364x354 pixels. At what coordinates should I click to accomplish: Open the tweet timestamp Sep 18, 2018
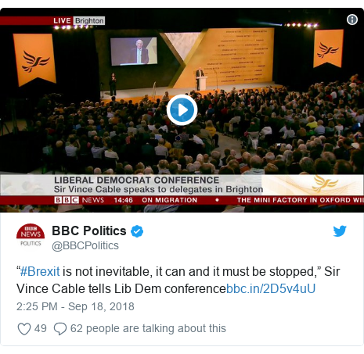75,306
